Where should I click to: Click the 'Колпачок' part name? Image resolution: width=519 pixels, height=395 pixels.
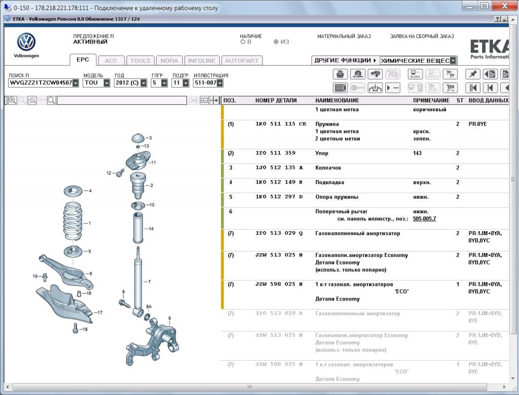(328, 168)
